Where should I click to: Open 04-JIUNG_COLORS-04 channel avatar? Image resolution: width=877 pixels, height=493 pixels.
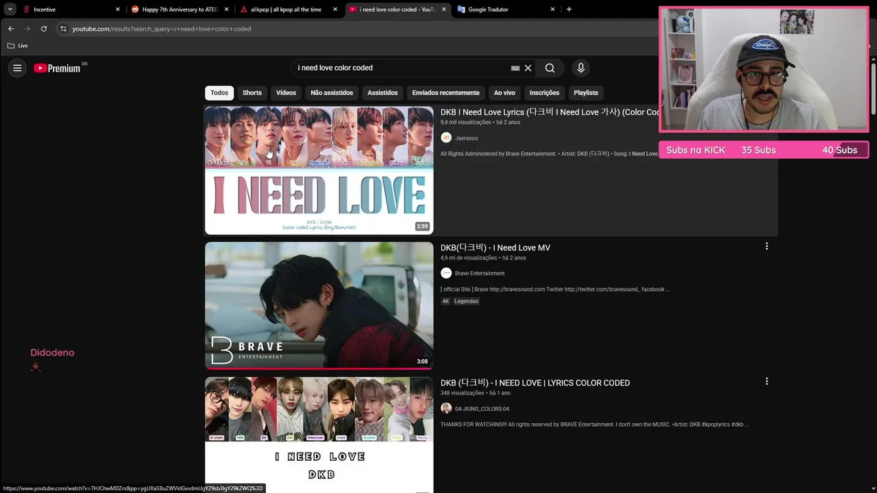(x=446, y=408)
